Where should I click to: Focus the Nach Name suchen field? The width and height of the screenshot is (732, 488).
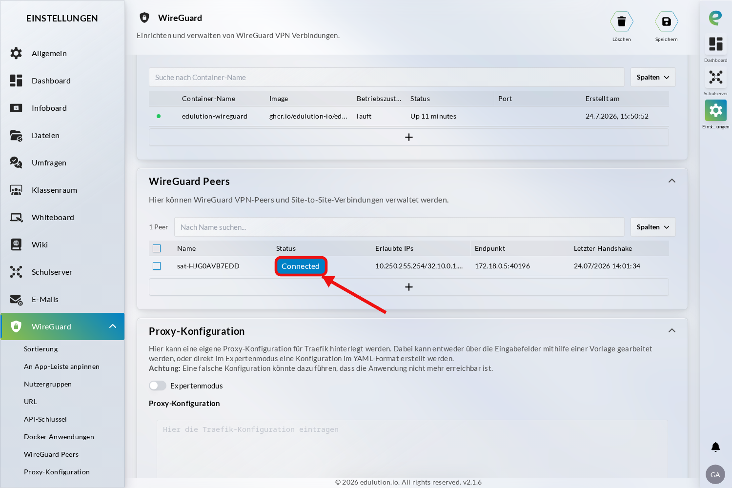[399, 227]
